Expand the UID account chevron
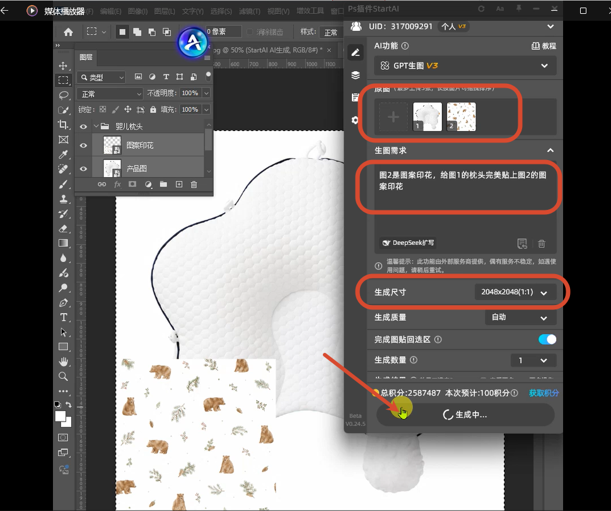 550,26
